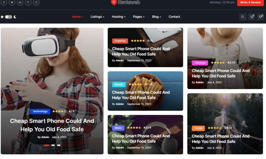Select the Lifestyle category tag
The image size is (266, 159).
[x=200, y=63]
